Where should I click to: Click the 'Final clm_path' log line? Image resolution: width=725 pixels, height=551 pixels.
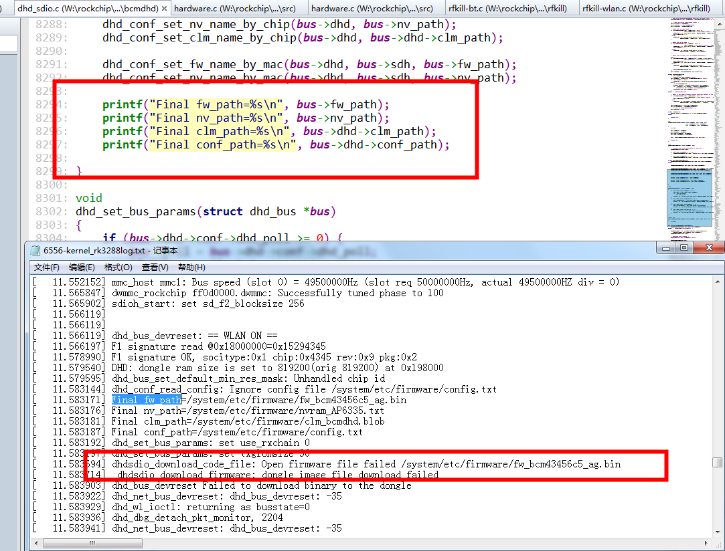248,421
